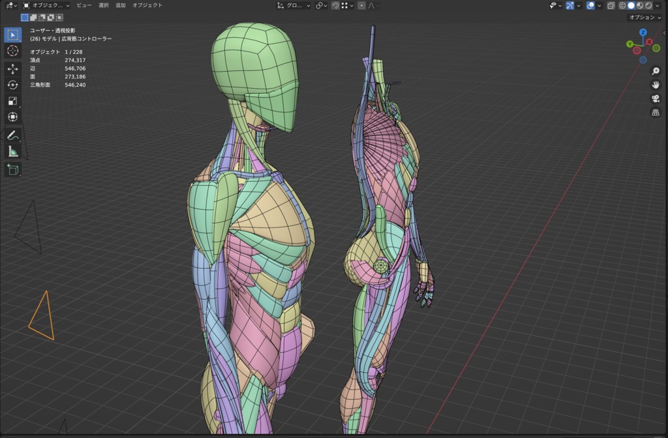Activate the 3D Cursor tool
The width and height of the screenshot is (668, 438).
[x=12, y=51]
